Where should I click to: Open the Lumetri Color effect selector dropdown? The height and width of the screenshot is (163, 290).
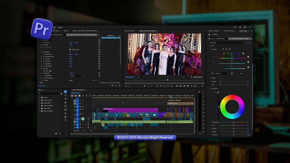click(226, 43)
